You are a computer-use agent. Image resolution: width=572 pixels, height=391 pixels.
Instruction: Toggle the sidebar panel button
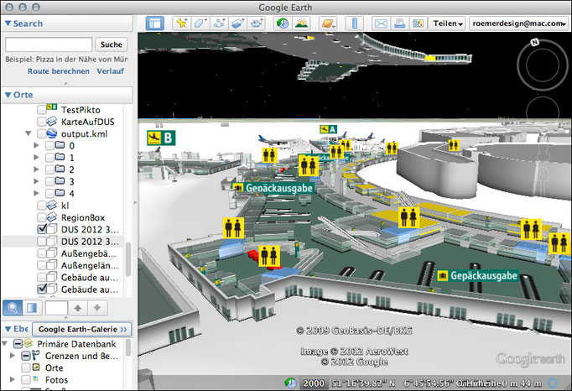coord(154,23)
